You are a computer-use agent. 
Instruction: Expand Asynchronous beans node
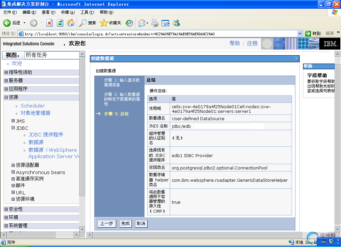pos(13,172)
